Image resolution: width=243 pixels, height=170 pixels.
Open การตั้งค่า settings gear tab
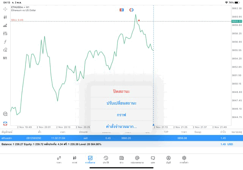(184, 159)
